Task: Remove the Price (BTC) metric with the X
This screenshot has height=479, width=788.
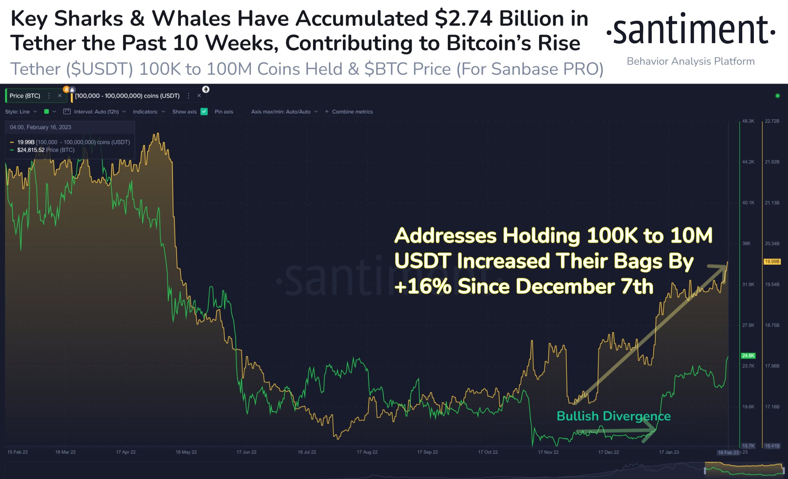Action: (59, 96)
